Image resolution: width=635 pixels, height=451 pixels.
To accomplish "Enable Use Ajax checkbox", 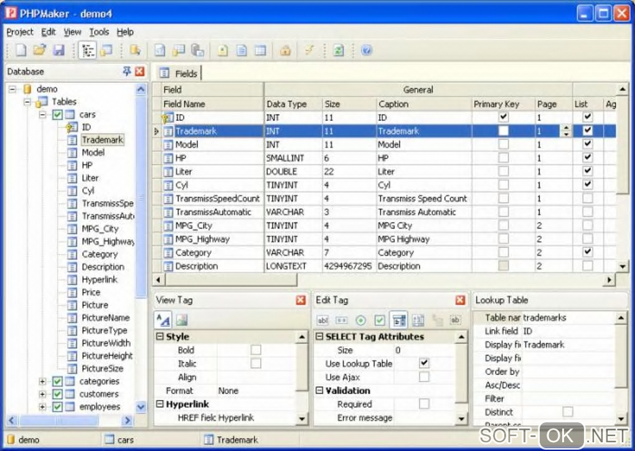I will pos(423,377).
